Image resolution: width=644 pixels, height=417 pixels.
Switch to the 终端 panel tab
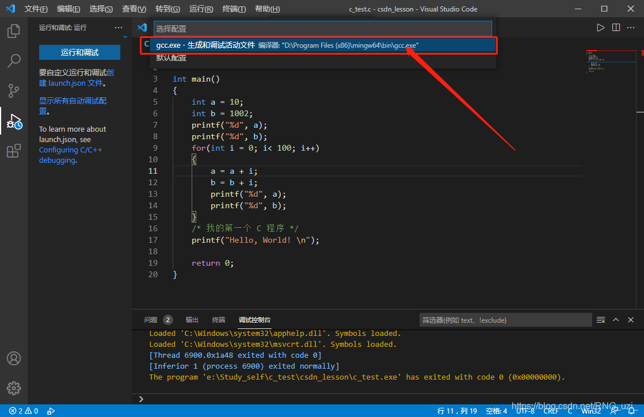point(219,320)
